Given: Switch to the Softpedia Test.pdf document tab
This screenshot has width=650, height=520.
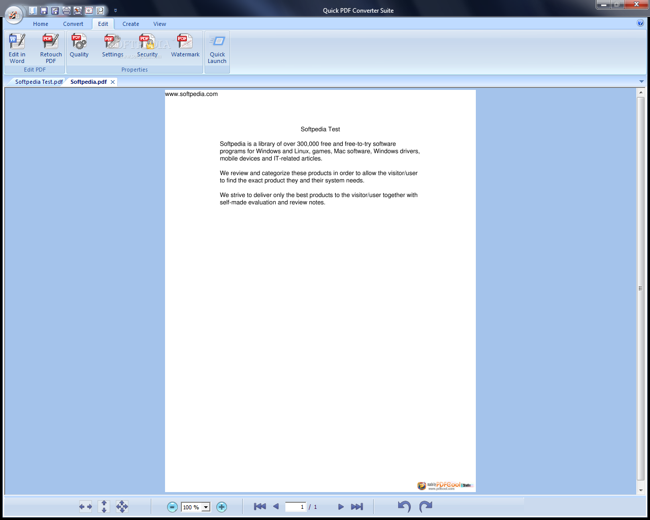Looking at the screenshot, I should pos(39,82).
